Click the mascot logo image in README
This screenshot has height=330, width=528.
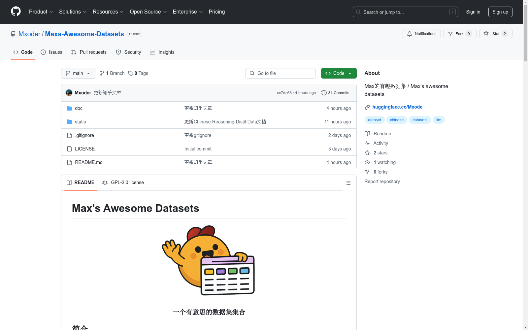(208, 260)
